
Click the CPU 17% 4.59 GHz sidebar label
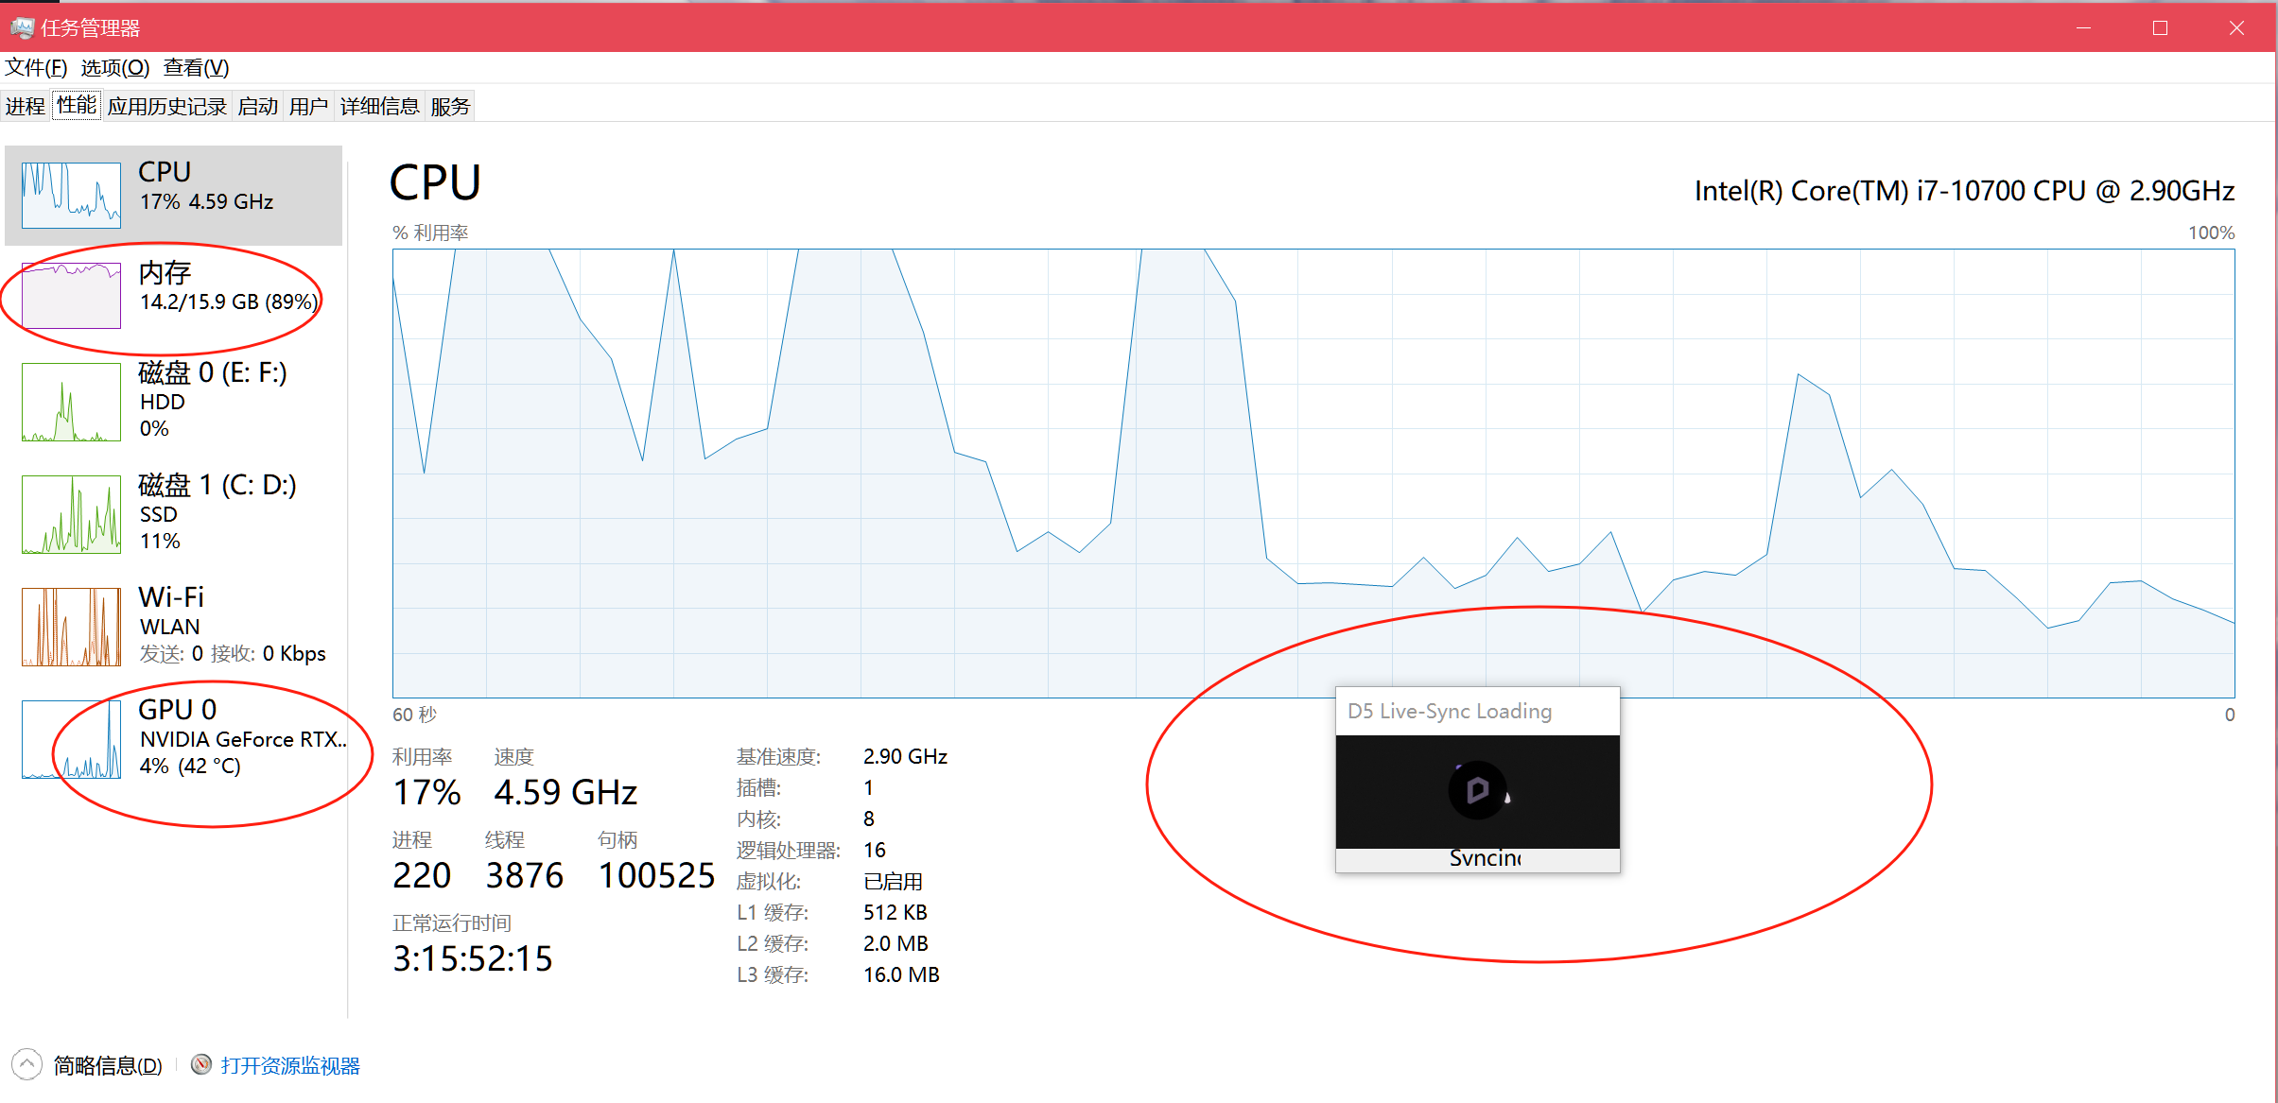point(206,186)
